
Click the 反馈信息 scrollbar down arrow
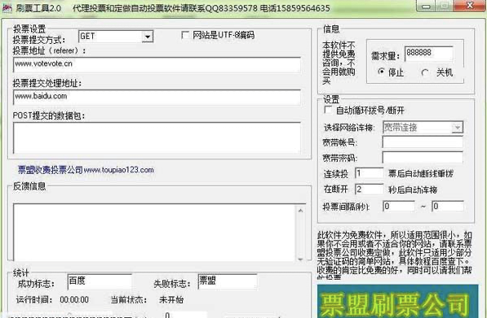[x=301, y=259]
